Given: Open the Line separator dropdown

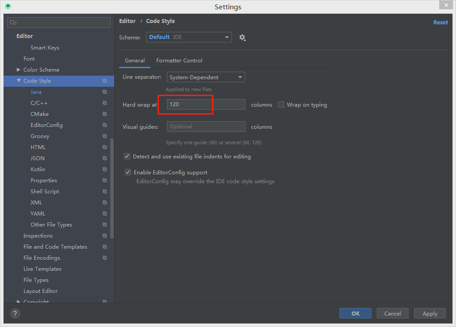Looking at the screenshot, I should [x=206, y=77].
